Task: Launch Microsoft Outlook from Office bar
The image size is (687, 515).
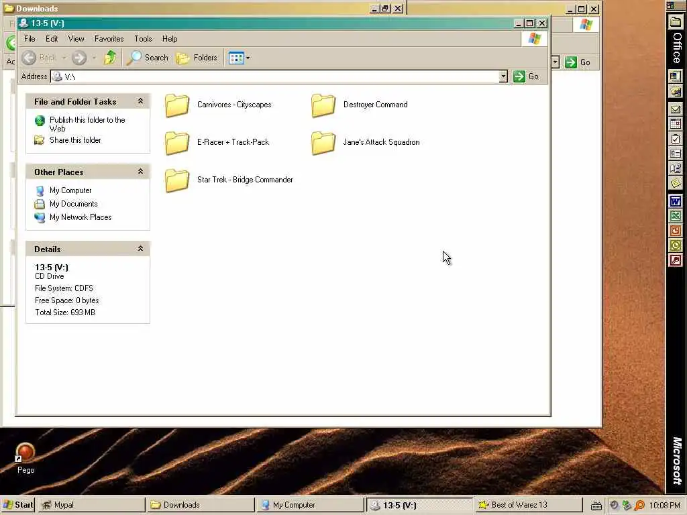Action: (676, 245)
